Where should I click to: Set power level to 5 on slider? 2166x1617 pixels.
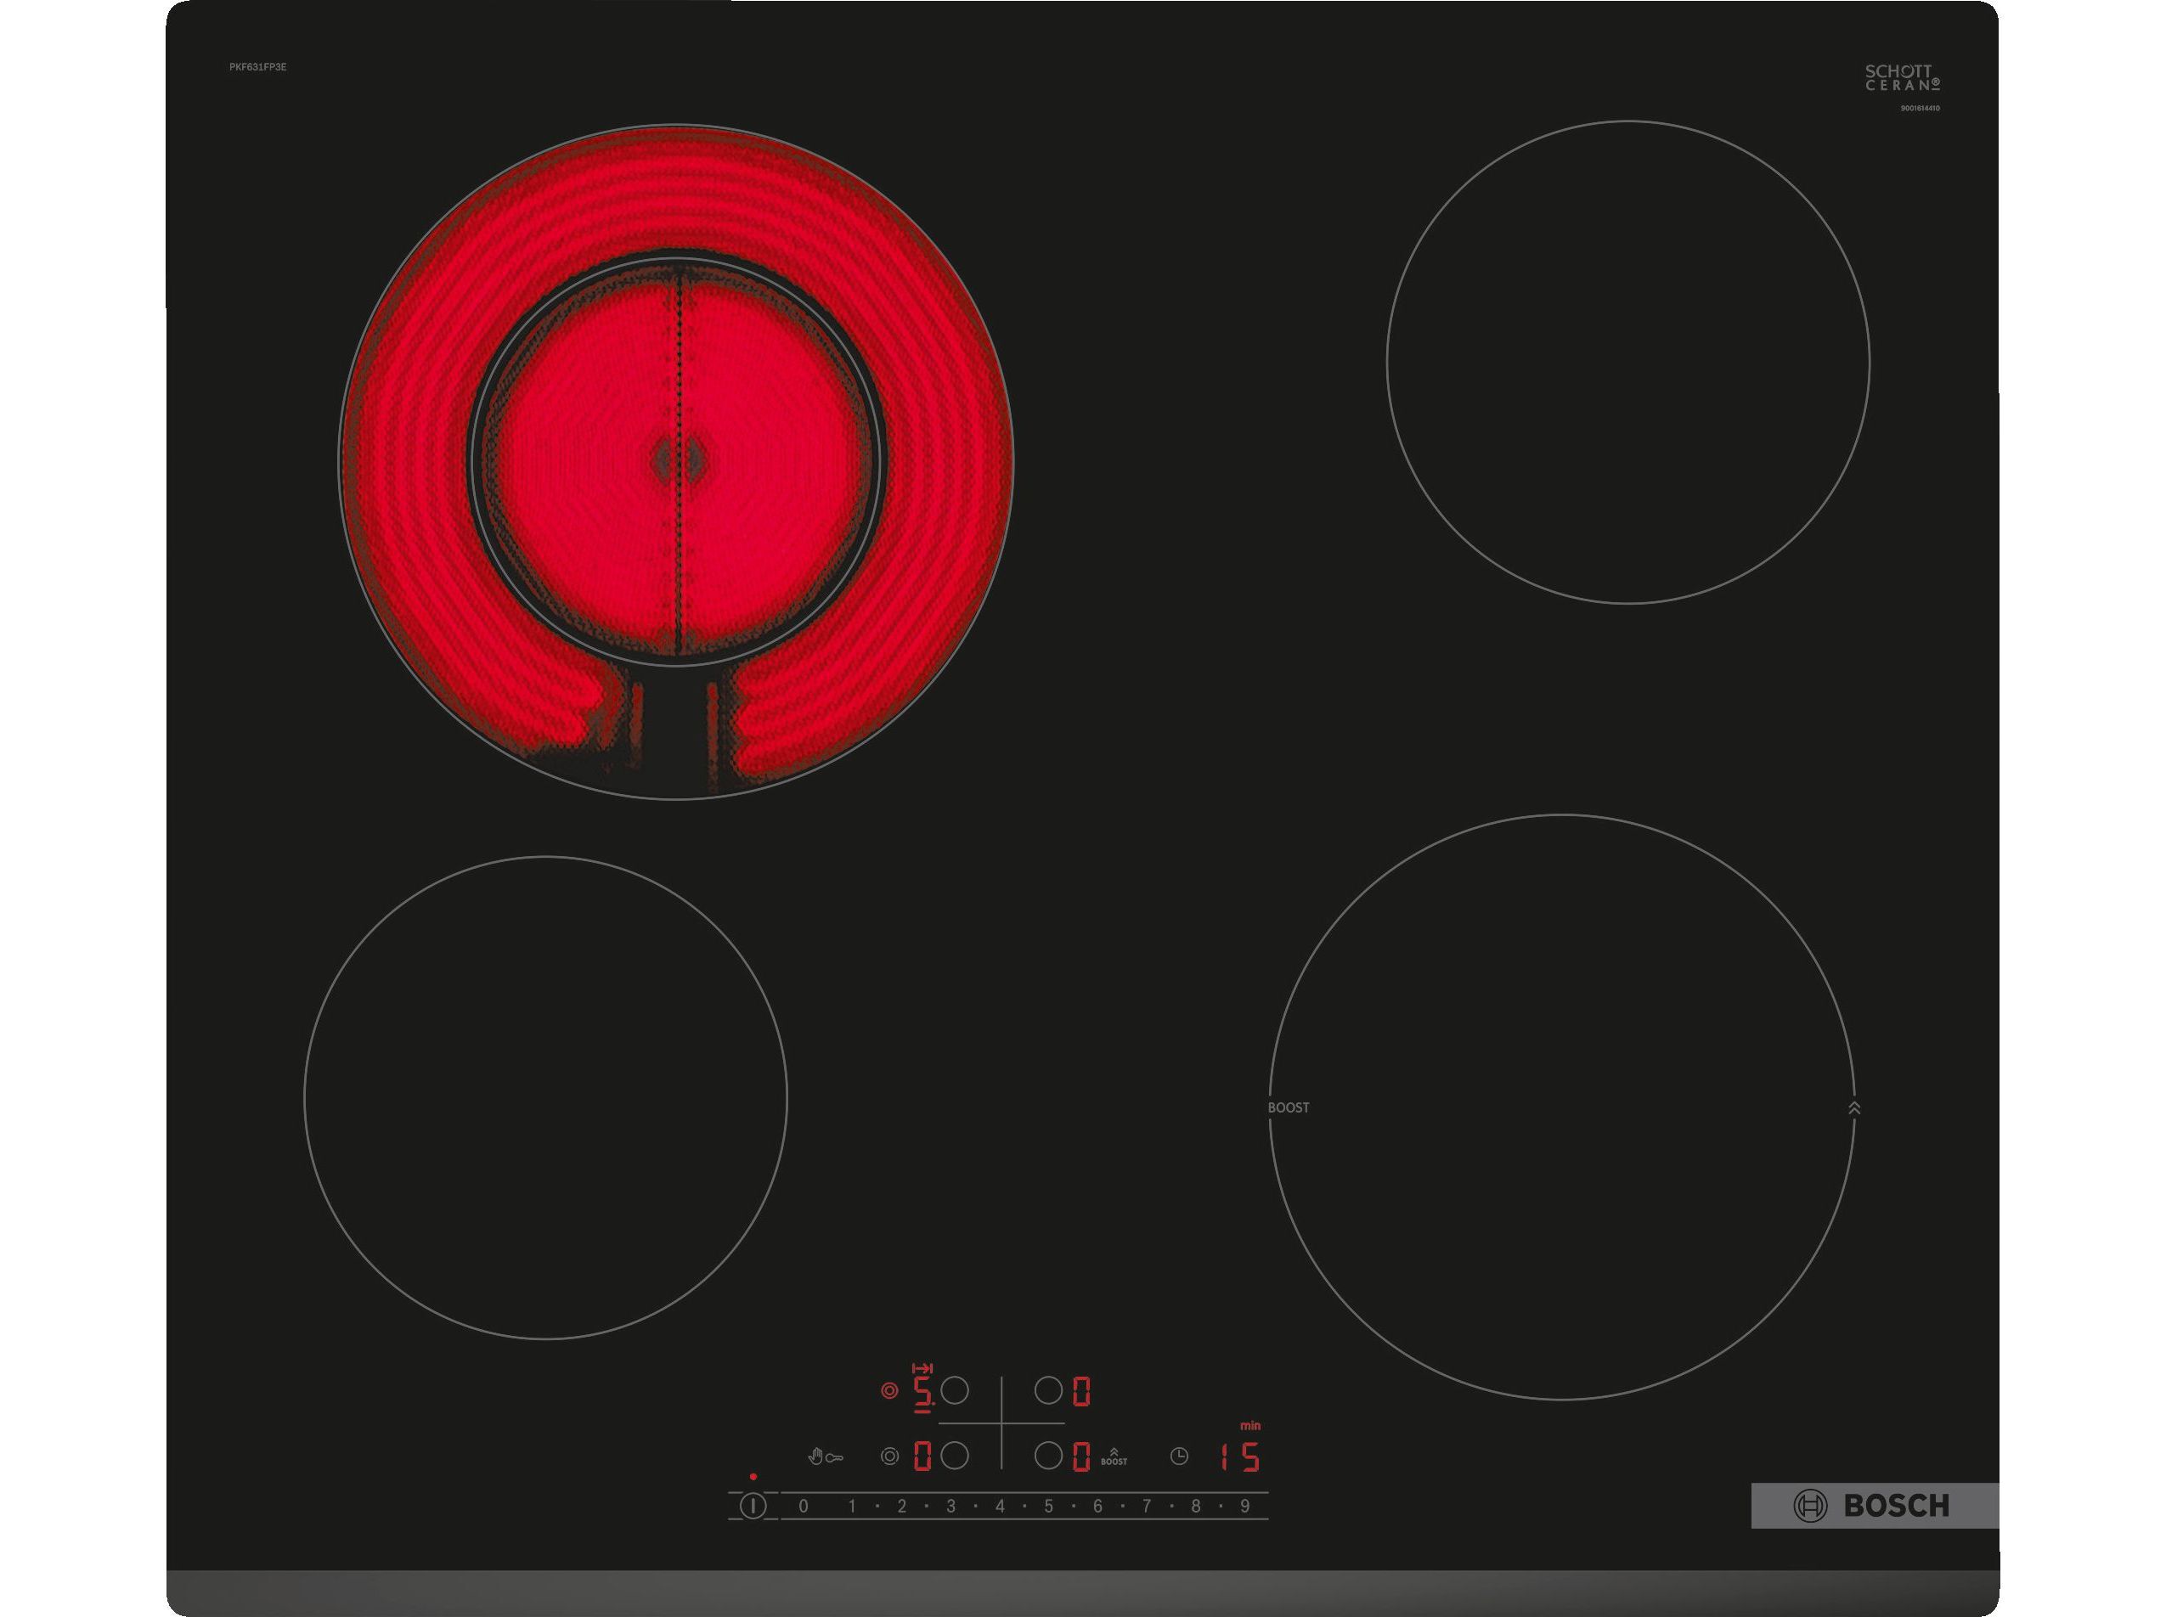1048,1507
